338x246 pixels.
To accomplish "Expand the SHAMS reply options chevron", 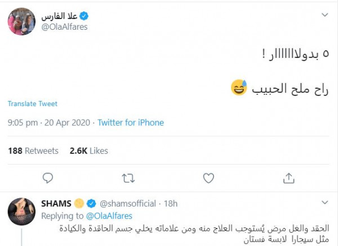I will coord(325,202).
